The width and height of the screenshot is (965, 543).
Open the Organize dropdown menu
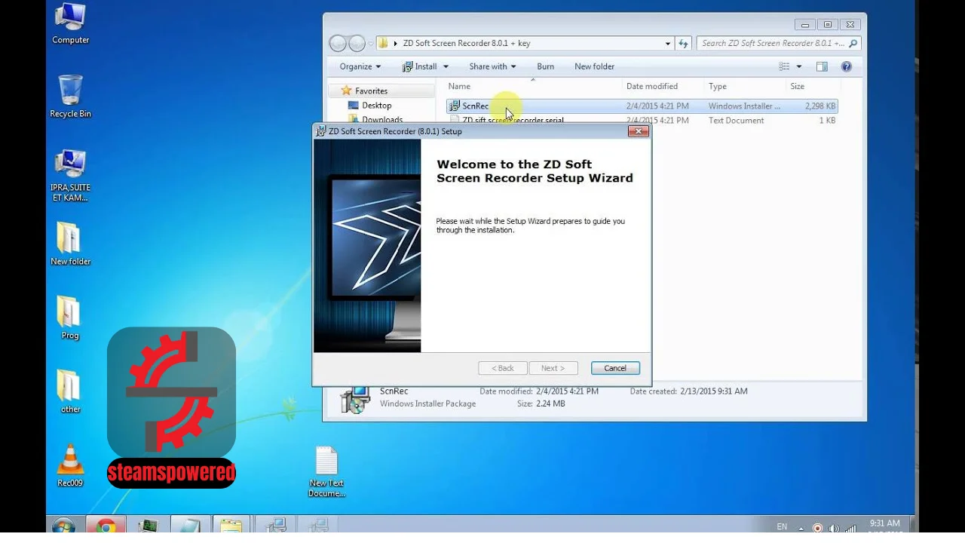pos(360,66)
